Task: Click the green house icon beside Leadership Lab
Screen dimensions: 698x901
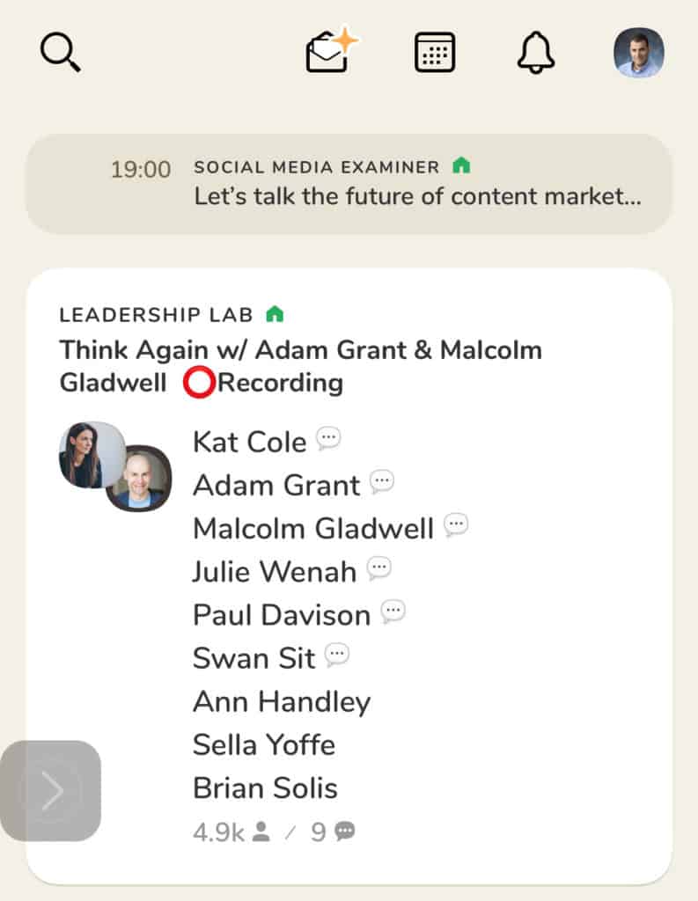Action: (275, 314)
